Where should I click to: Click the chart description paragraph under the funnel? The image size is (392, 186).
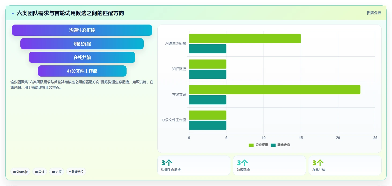click(x=82, y=85)
